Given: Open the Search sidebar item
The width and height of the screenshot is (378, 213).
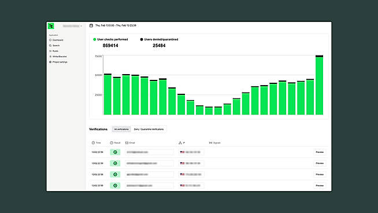Looking at the screenshot, I should [54, 46].
